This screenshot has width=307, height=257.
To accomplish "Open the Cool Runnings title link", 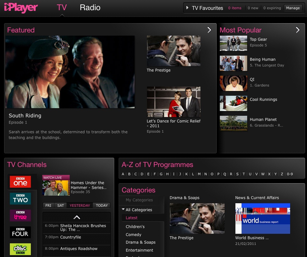I will click(263, 100).
